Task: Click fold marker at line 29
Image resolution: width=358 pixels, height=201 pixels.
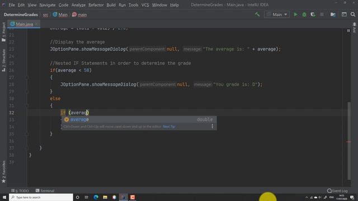Action: click(27, 92)
